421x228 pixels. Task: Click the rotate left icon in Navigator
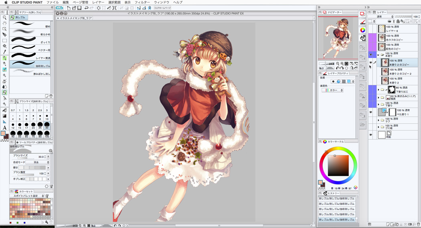[338, 68]
